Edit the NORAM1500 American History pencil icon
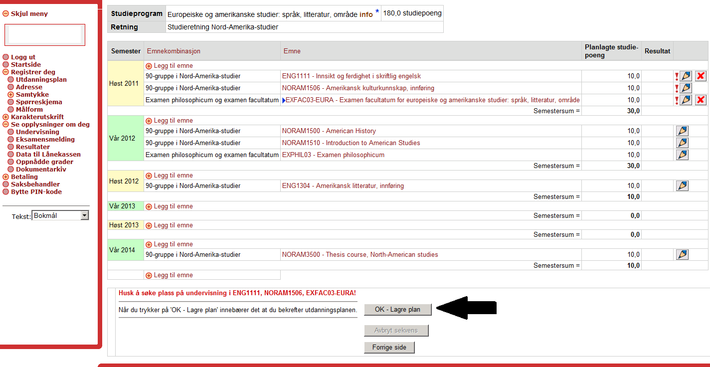The image size is (710, 367). (x=682, y=131)
